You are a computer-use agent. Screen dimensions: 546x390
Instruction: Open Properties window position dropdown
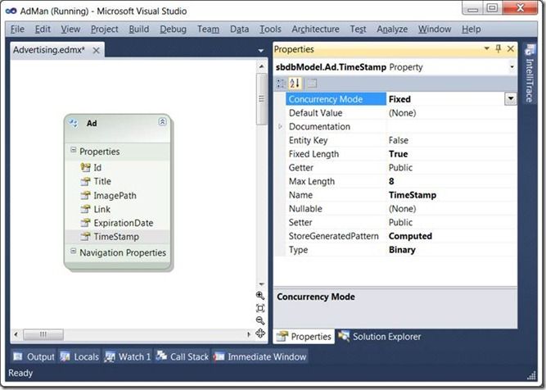coord(486,48)
